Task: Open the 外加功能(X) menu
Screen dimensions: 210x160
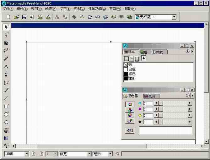Action: (x=97, y=9)
